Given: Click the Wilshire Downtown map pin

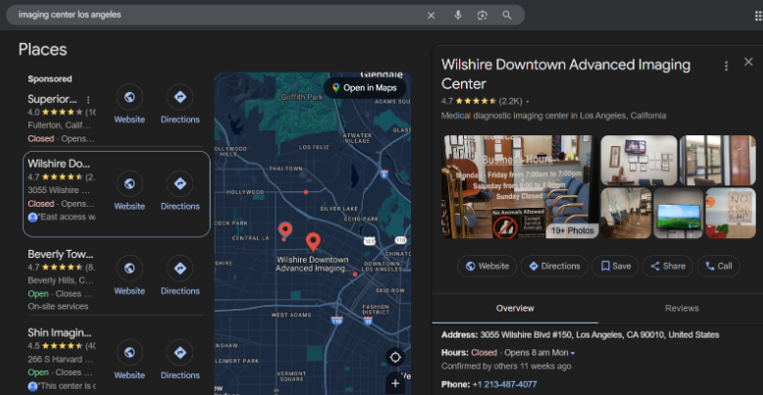Looking at the screenshot, I should (x=313, y=242).
